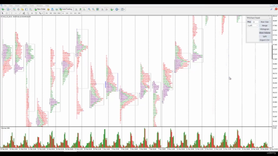Expand the Arrows tool dropdown
This screenshot has height=156, width=278.
coord(42,13)
